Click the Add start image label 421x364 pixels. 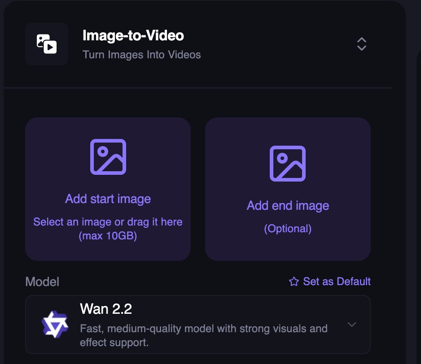point(108,199)
